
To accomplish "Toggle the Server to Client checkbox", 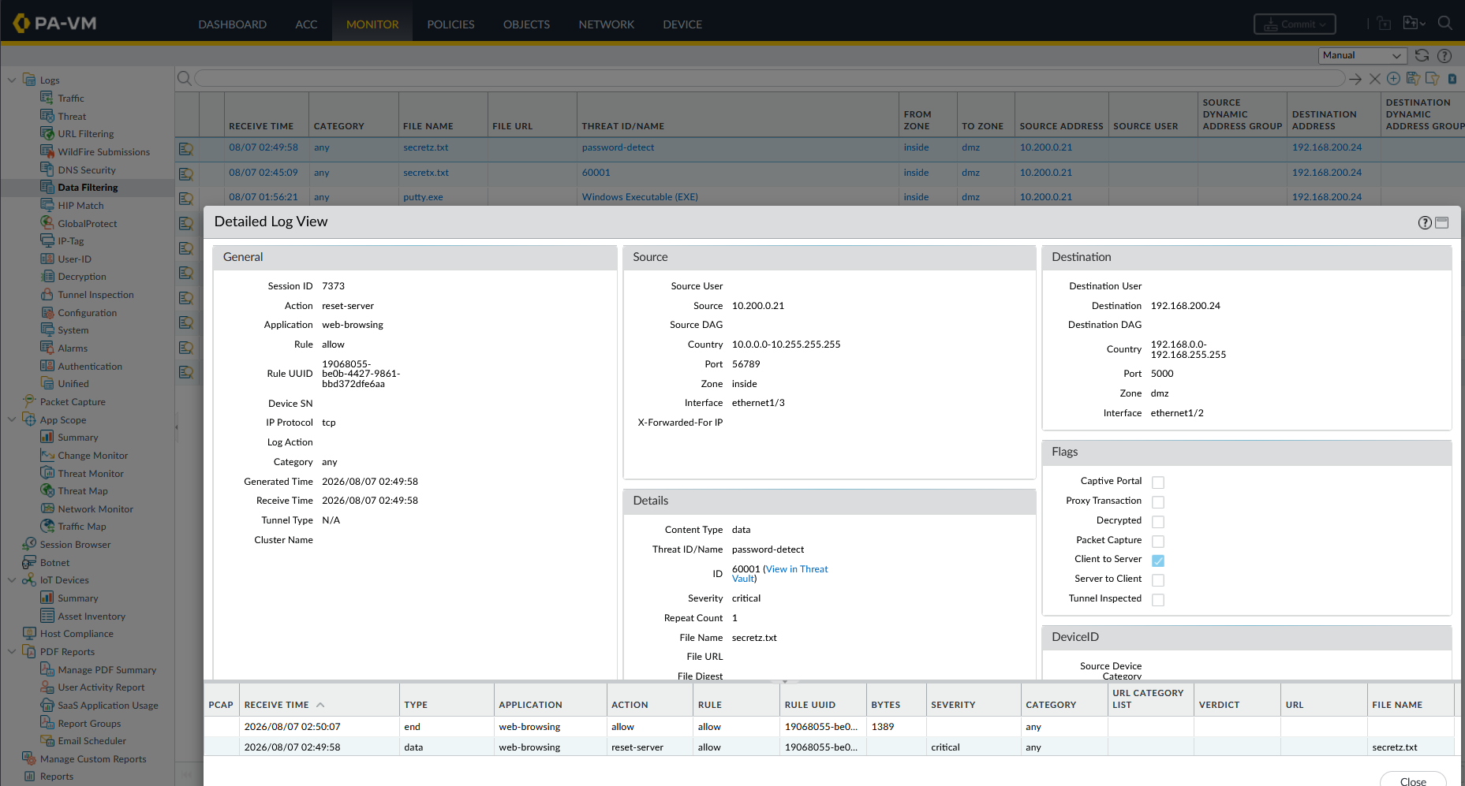I will tap(1158, 580).
